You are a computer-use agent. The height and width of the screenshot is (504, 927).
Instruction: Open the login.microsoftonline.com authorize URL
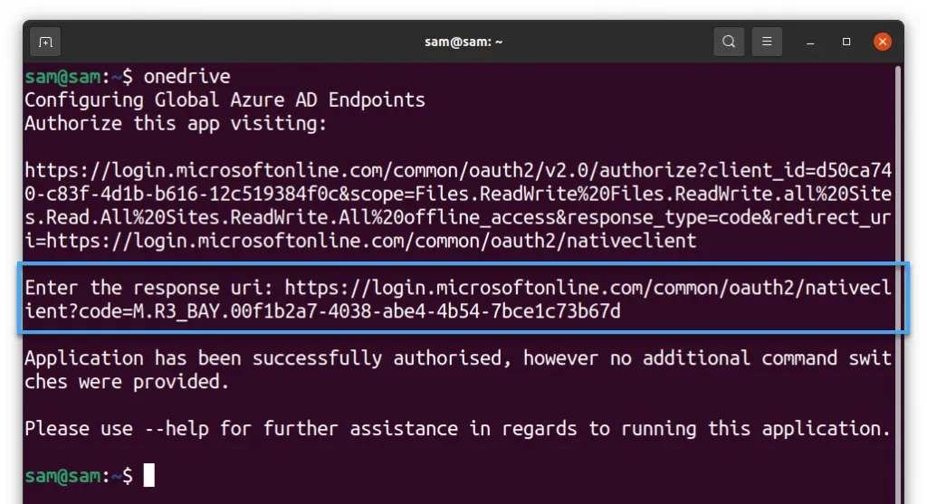coord(457,205)
